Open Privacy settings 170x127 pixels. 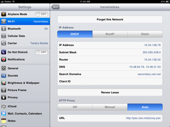[x=25, y=97]
